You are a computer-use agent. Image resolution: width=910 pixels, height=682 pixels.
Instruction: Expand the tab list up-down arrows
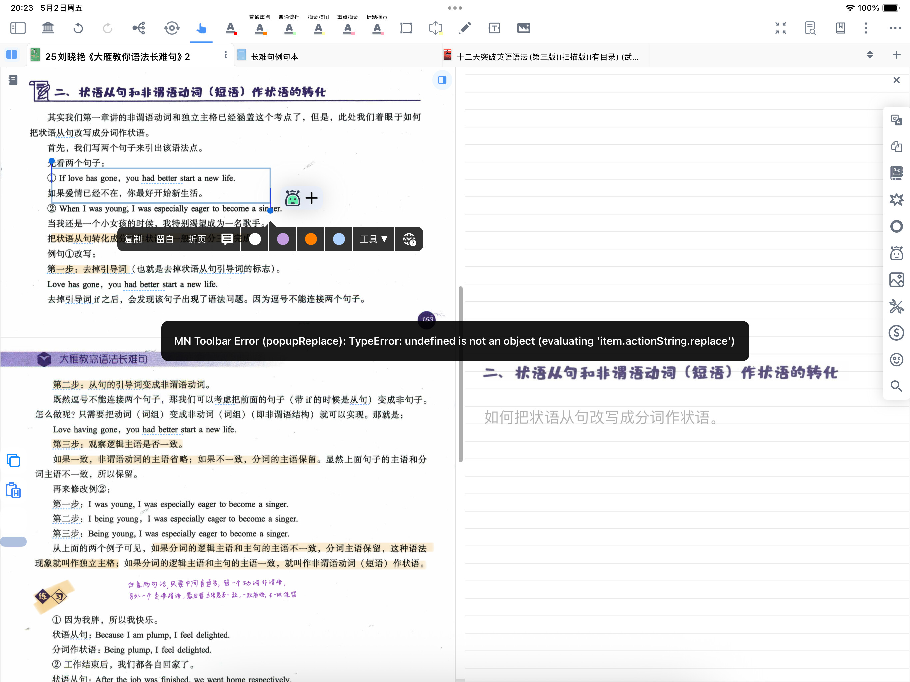coord(870,55)
